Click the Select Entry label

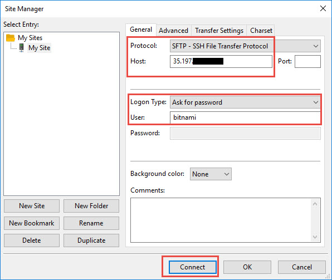(21, 24)
